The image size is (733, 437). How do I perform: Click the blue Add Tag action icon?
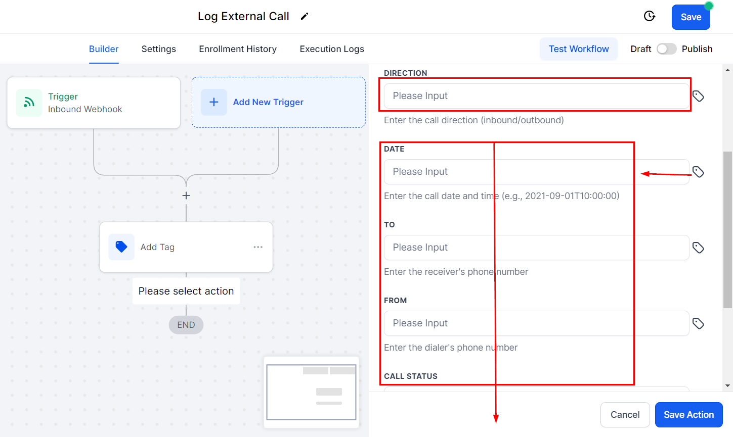click(x=121, y=247)
